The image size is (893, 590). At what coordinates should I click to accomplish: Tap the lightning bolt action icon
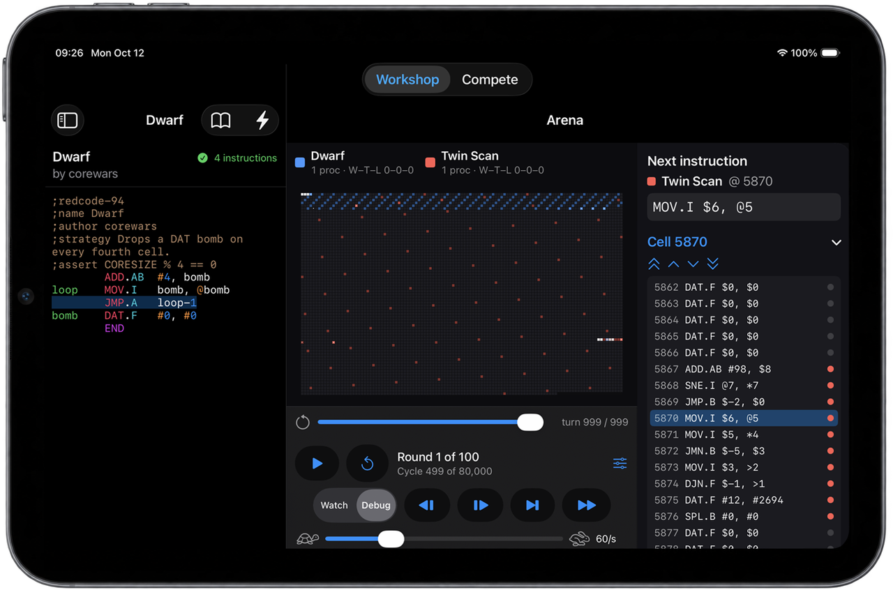tap(262, 120)
